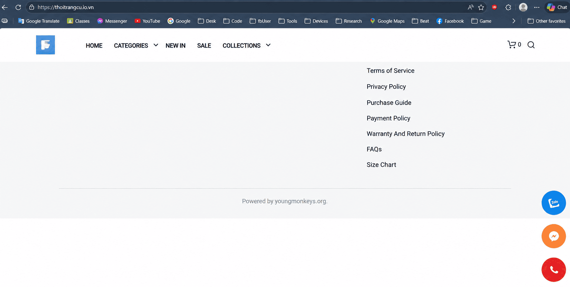Image resolution: width=570 pixels, height=287 pixels.
Task: Open COLLECTIONS menu item
Action: point(241,45)
